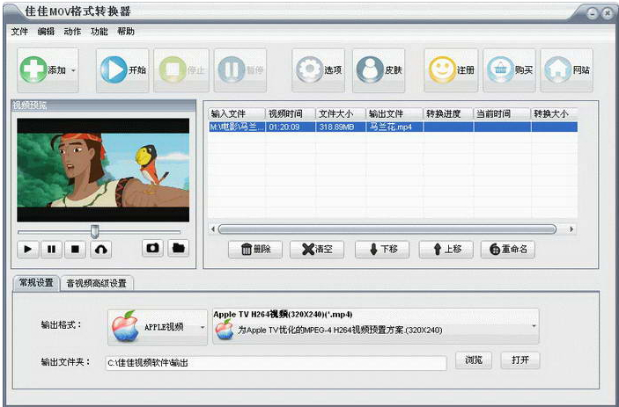Select the M:\电影\马兰 input file cell
This screenshot has width=619, height=407.
[236, 127]
